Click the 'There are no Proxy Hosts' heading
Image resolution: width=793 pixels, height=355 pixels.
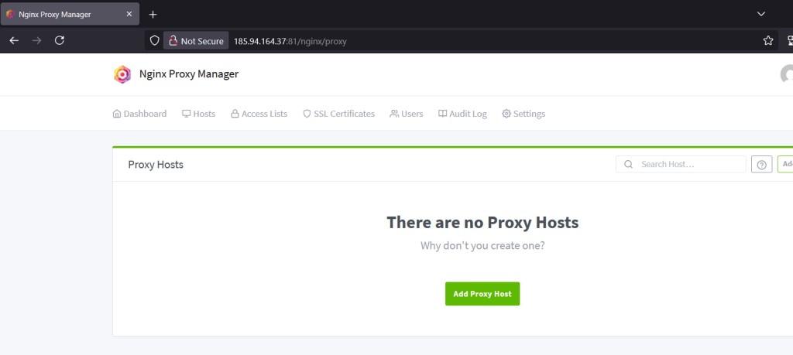tap(482, 222)
